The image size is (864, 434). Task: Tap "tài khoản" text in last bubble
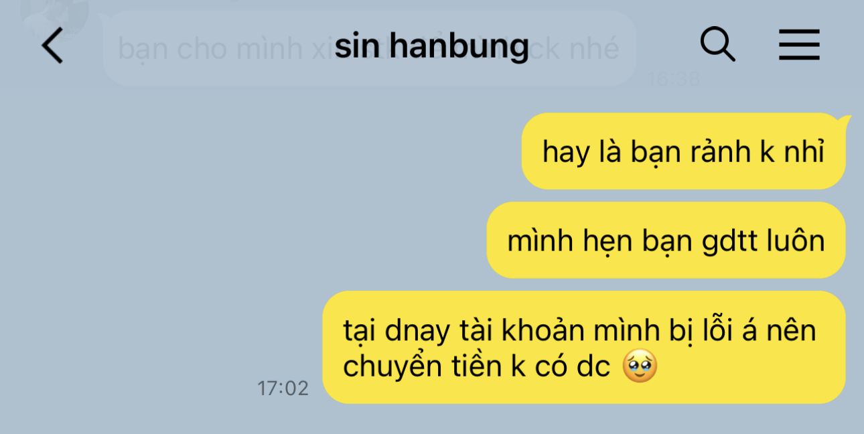point(507,331)
